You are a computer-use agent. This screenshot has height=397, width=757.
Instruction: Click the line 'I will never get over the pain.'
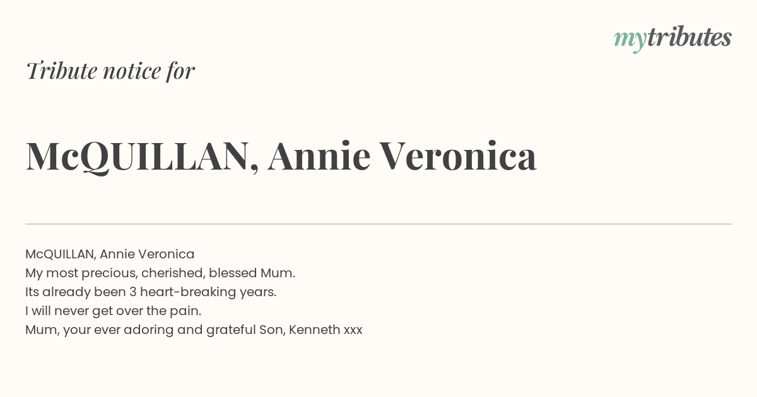click(113, 311)
